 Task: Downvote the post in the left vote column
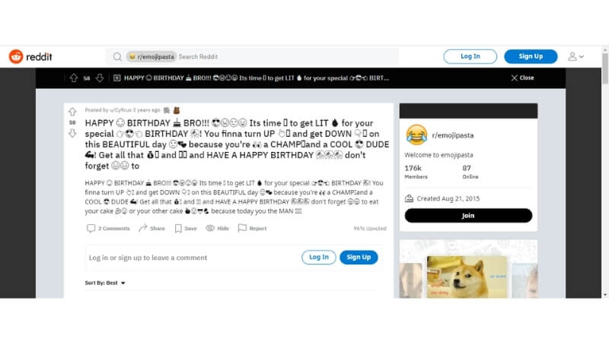pos(72,134)
